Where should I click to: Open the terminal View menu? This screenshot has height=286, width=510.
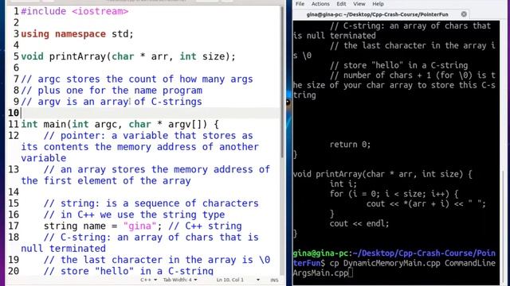pyautogui.click(x=359, y=4)
